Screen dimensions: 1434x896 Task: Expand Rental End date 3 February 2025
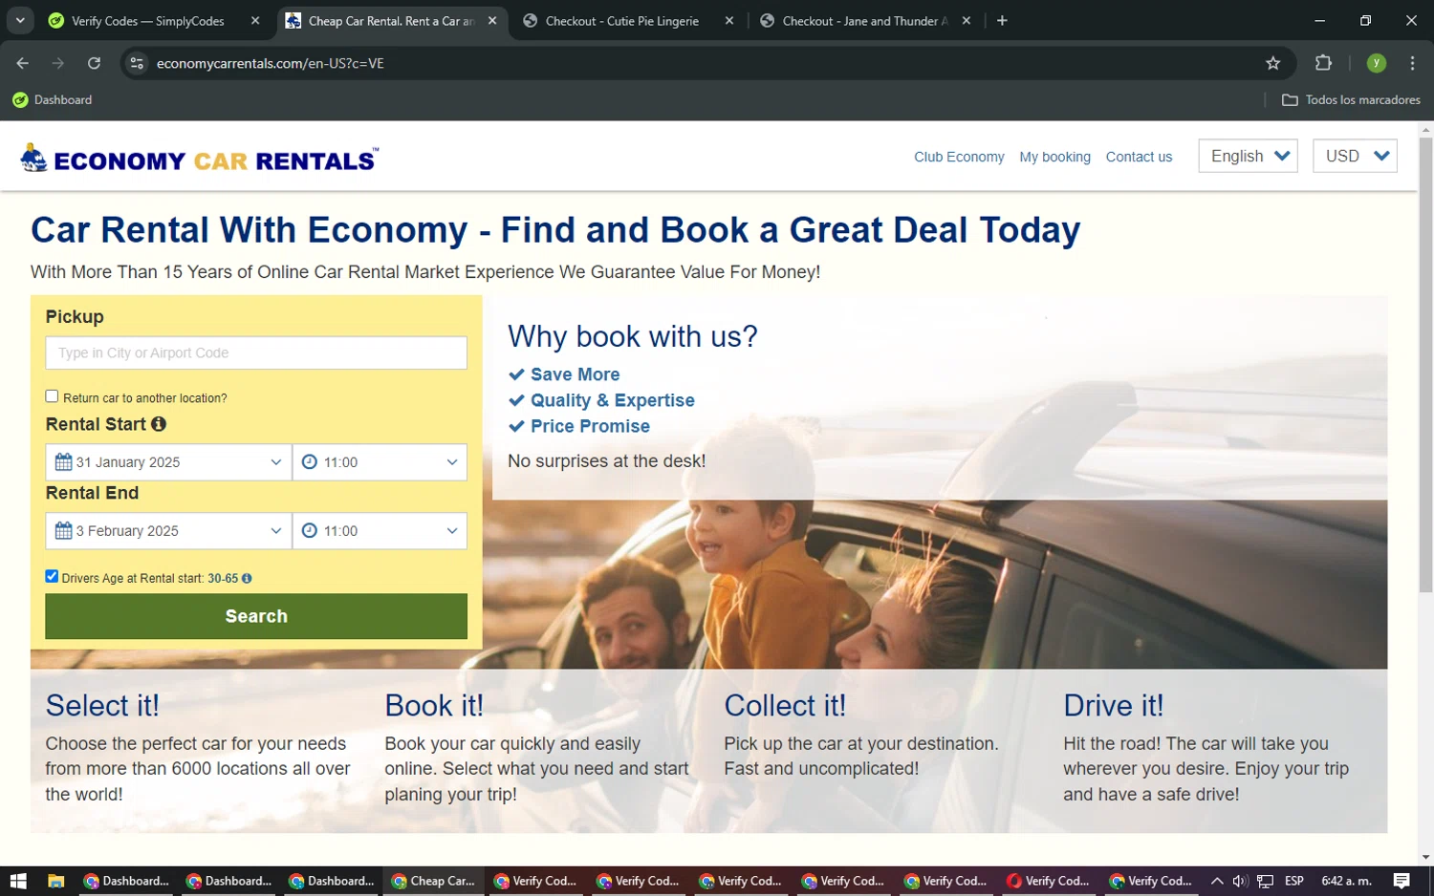coord(168,531)
